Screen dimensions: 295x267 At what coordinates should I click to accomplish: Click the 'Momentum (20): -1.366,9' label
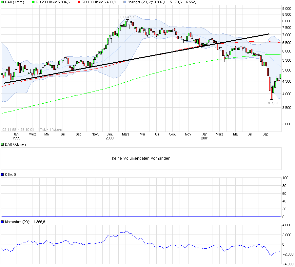25,222
